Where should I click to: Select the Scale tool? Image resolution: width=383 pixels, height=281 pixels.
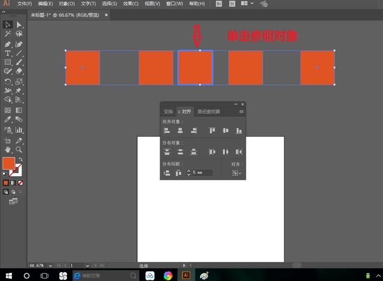point(19,81)
